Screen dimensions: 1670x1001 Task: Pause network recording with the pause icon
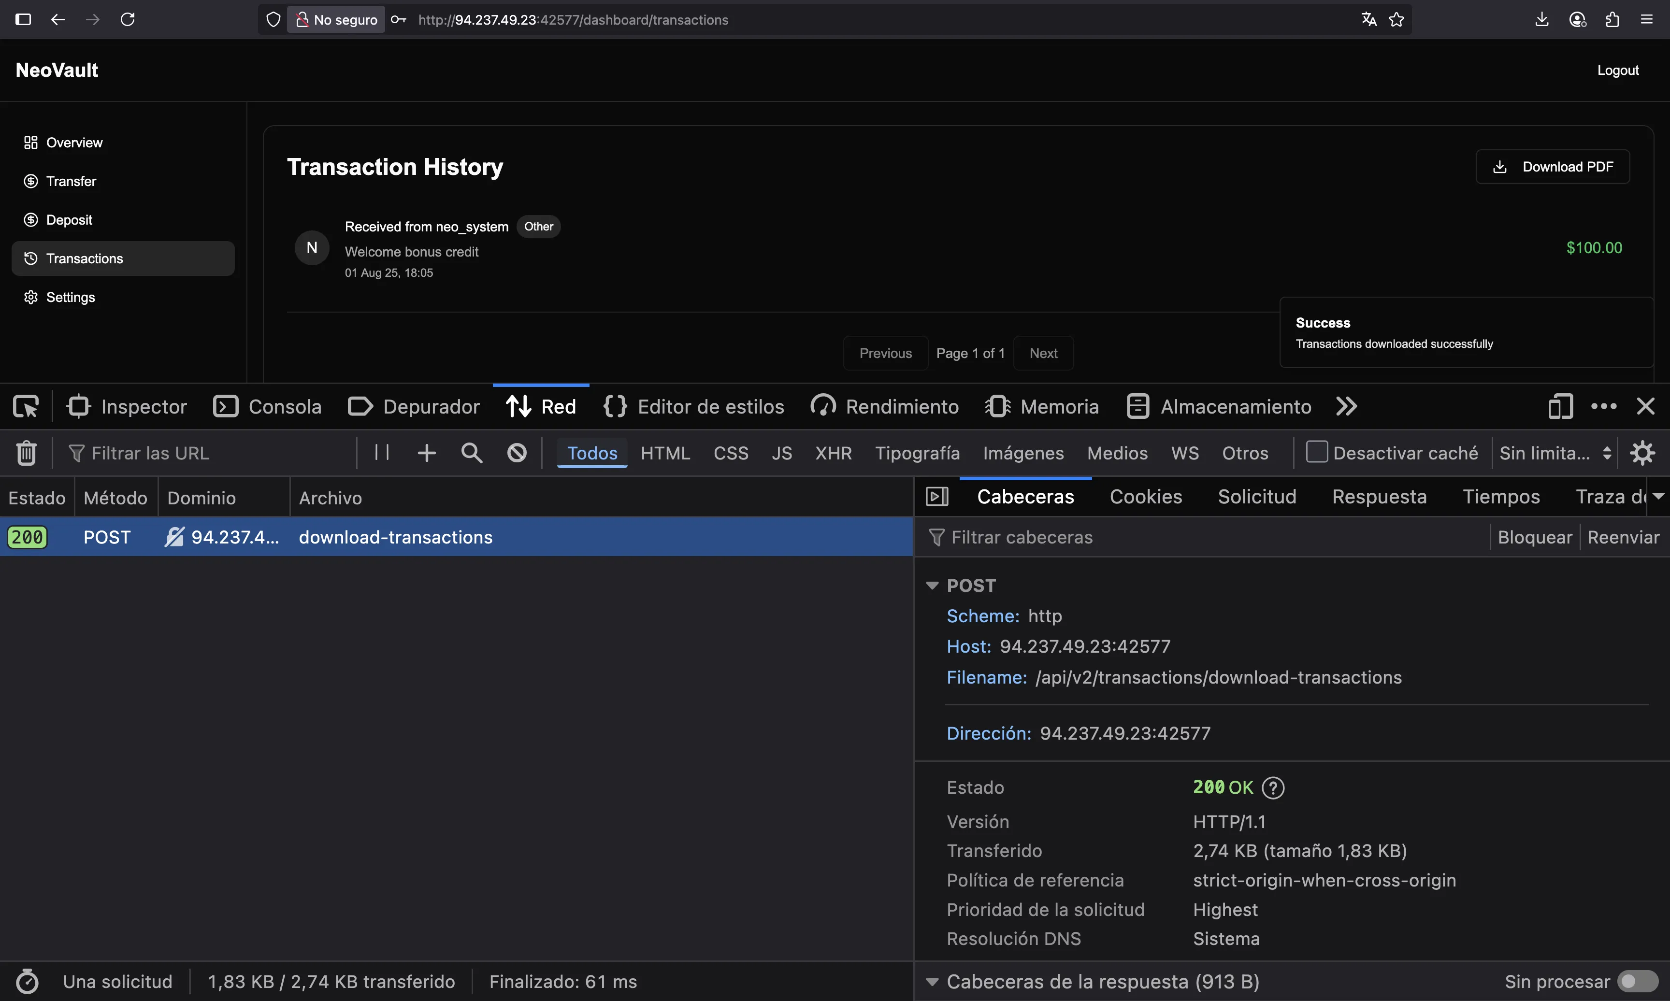pos(382,453)
